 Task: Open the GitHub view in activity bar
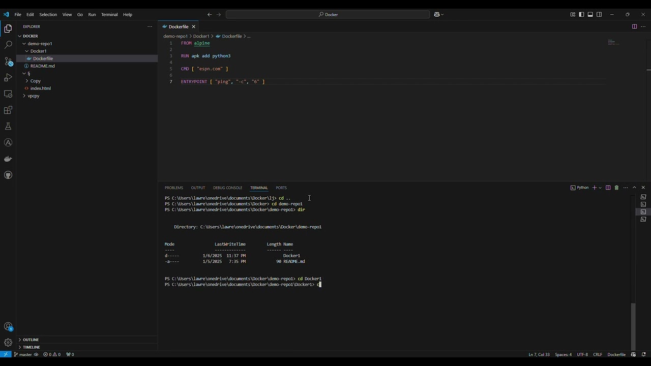pos(8,175)
